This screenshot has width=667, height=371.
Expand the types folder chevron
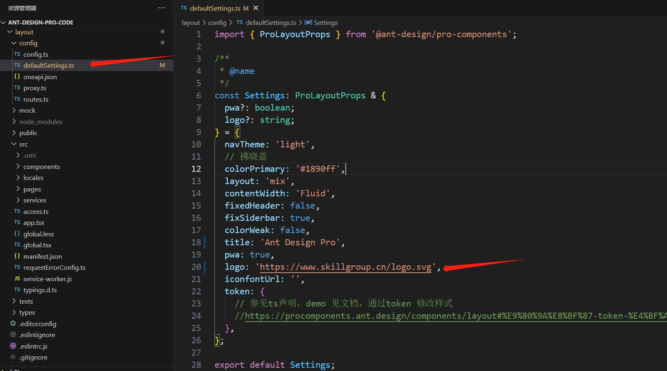point(14,312)
